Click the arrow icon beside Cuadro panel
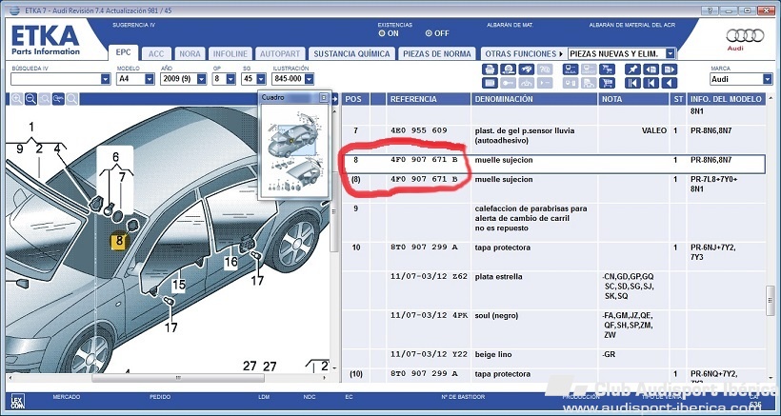The image size is (781, 416). click(x=335, y=99)
